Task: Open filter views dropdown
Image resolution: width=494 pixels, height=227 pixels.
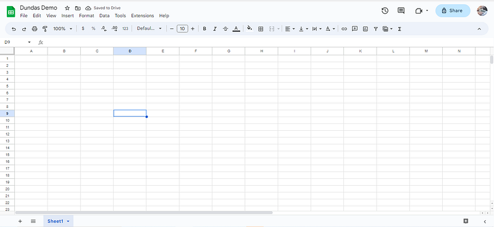Action: 388,28
